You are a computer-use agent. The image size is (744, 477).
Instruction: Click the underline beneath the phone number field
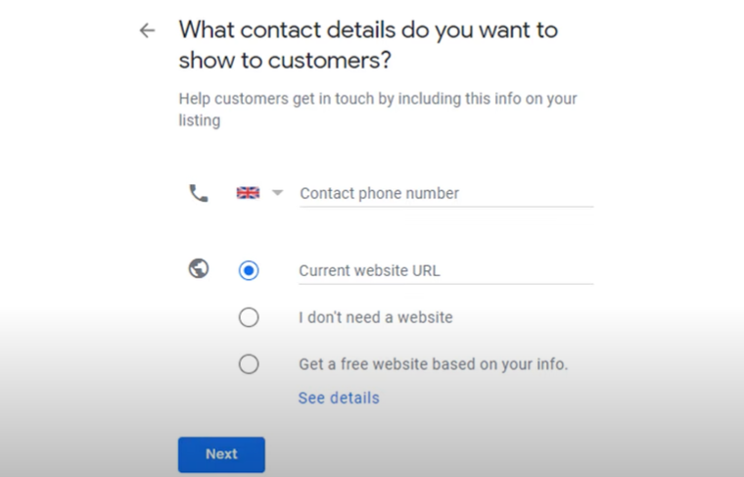click(445, 207)
